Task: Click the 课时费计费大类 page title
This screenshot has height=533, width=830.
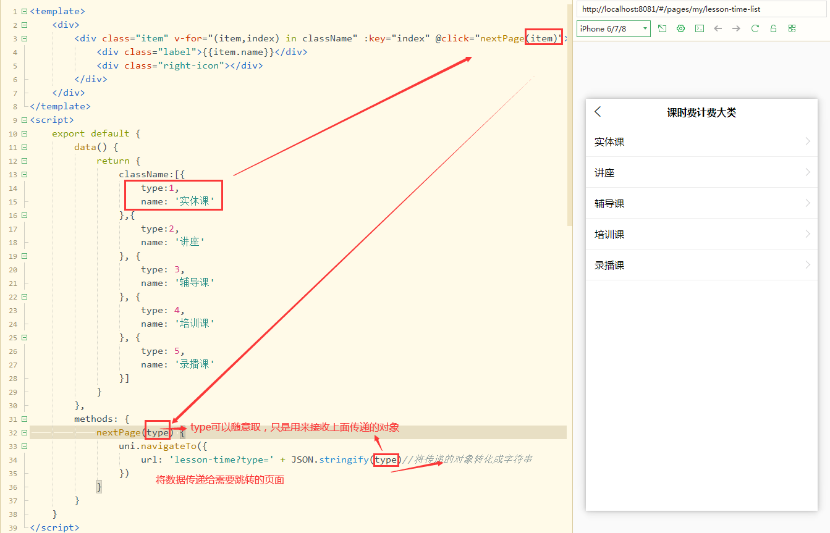Action: click(x=701, y=112)
